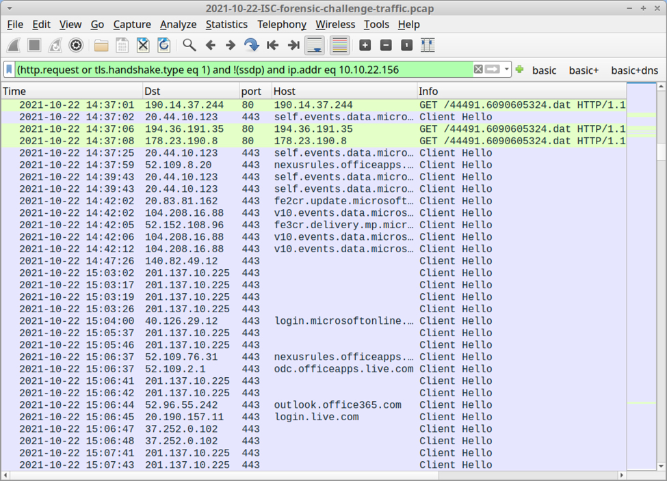Open the Analyze menu
This screenshot has height=481, width=667.
click(x=178, y=25)
